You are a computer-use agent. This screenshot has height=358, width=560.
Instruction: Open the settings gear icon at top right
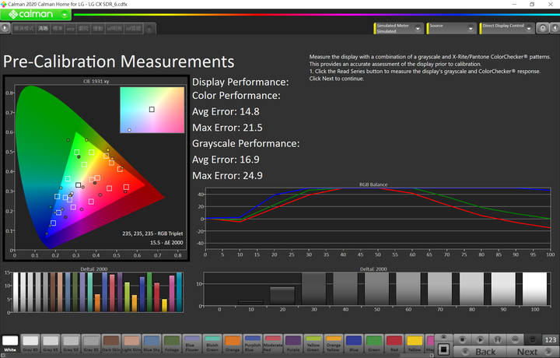click(x=543, y=28)
